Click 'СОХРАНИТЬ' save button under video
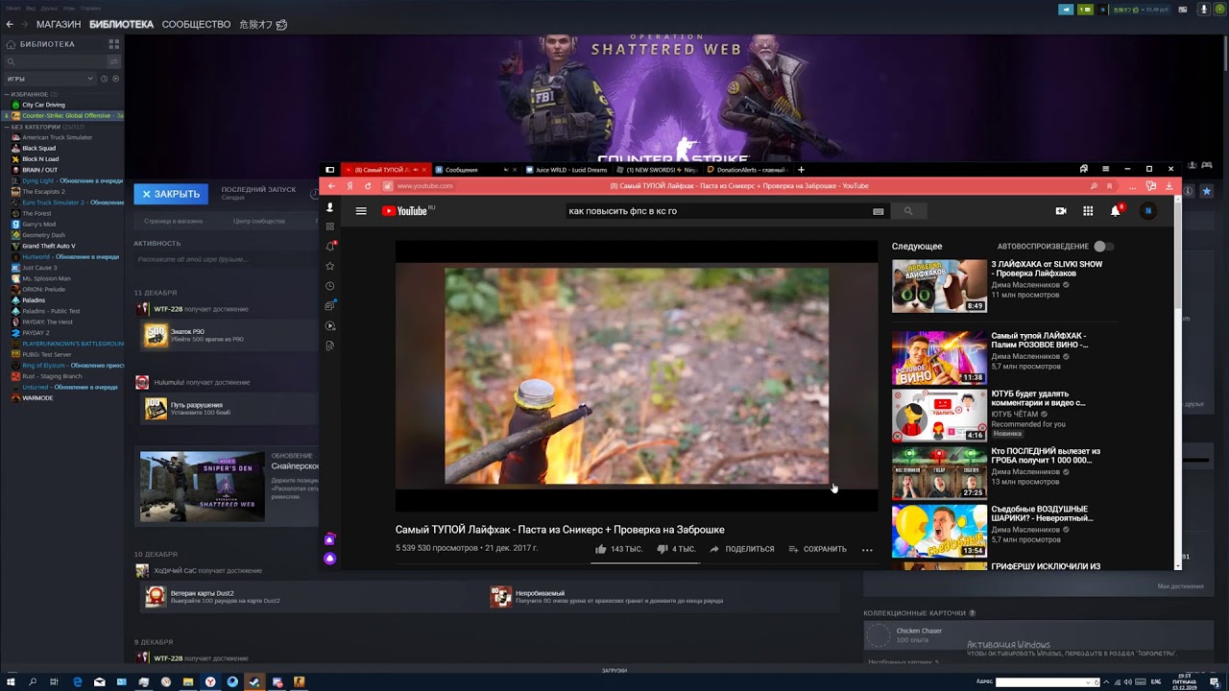The width and height of the screenshot is (1229, 691). 817,549
